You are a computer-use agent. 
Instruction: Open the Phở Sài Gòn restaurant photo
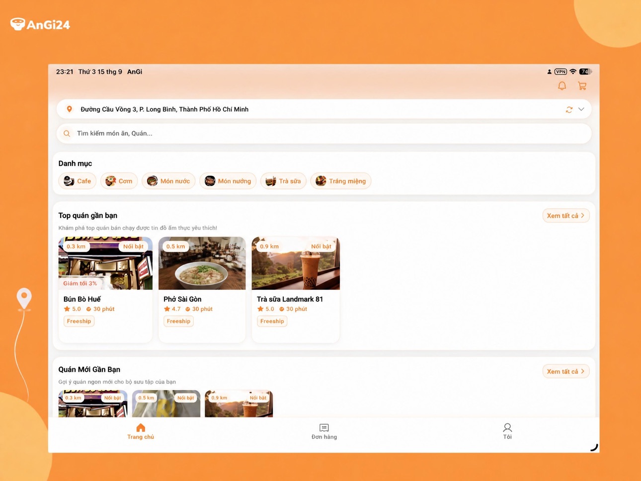point(202,263)
